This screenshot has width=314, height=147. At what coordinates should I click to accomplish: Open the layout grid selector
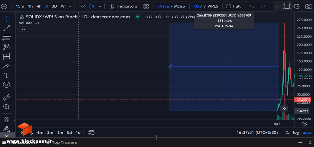(146, 6)
